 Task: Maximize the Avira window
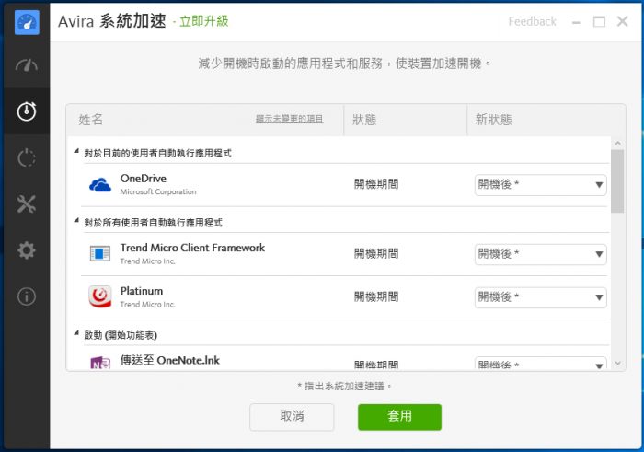(599, 22)
